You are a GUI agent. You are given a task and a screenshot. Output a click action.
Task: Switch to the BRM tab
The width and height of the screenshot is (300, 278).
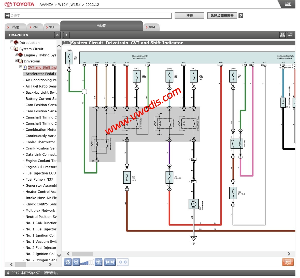coord(151,27)
